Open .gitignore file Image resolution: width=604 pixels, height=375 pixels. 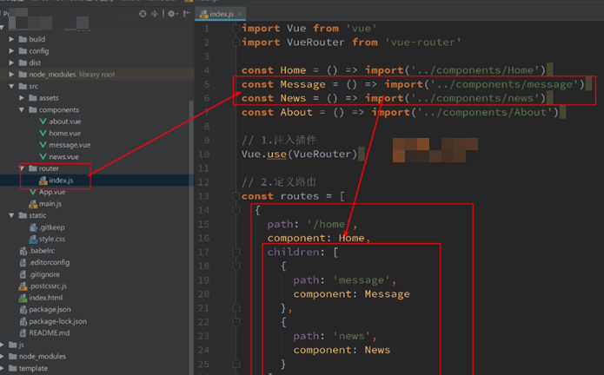click(44, 274)
